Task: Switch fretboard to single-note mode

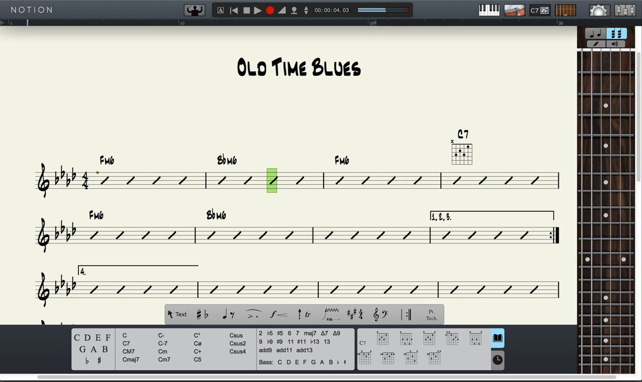Action: [x=595, y=34]
